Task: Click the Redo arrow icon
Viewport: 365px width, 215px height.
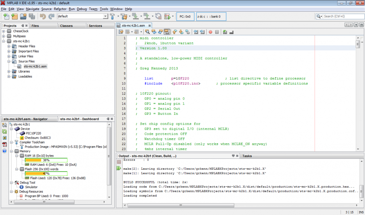Action: coord(51,16)
